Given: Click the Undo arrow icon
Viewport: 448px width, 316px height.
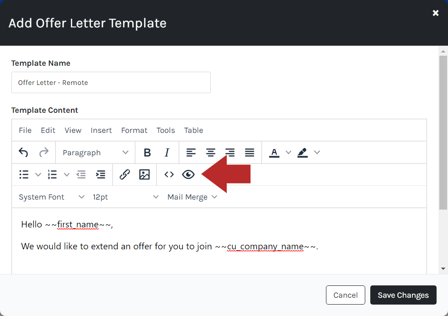Looking at the screenshot, I should 23,153.
